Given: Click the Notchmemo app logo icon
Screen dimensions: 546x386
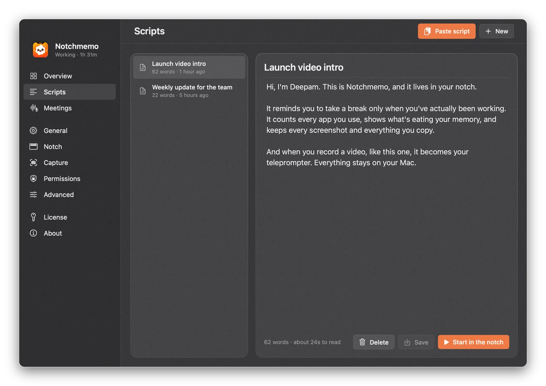Looking at the screenshot, I should [40, 50].
